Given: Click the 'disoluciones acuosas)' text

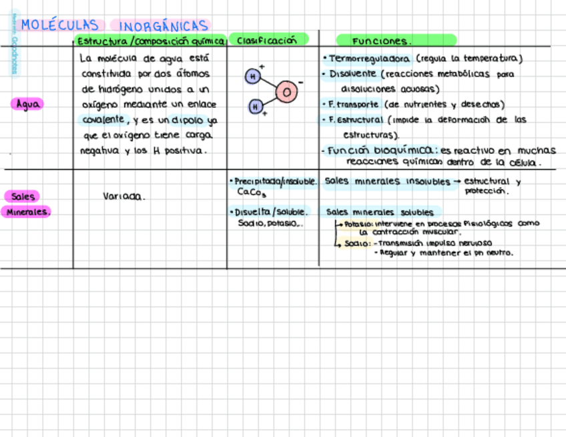Looking at the screenshot, I should coord(390,89).
